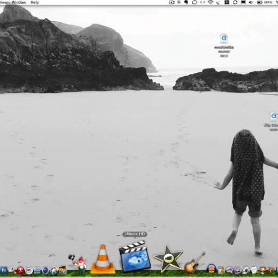Viewport: 278px width, 278px height.
Task: Open the iMovie star icon in dock
Action: click(168, 259)
